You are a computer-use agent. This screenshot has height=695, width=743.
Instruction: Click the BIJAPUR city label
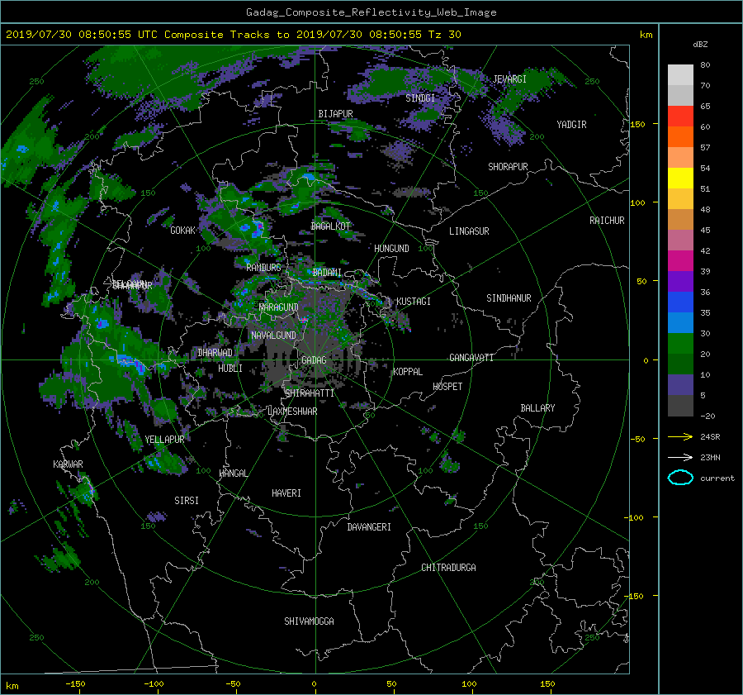tap(335, 114)
